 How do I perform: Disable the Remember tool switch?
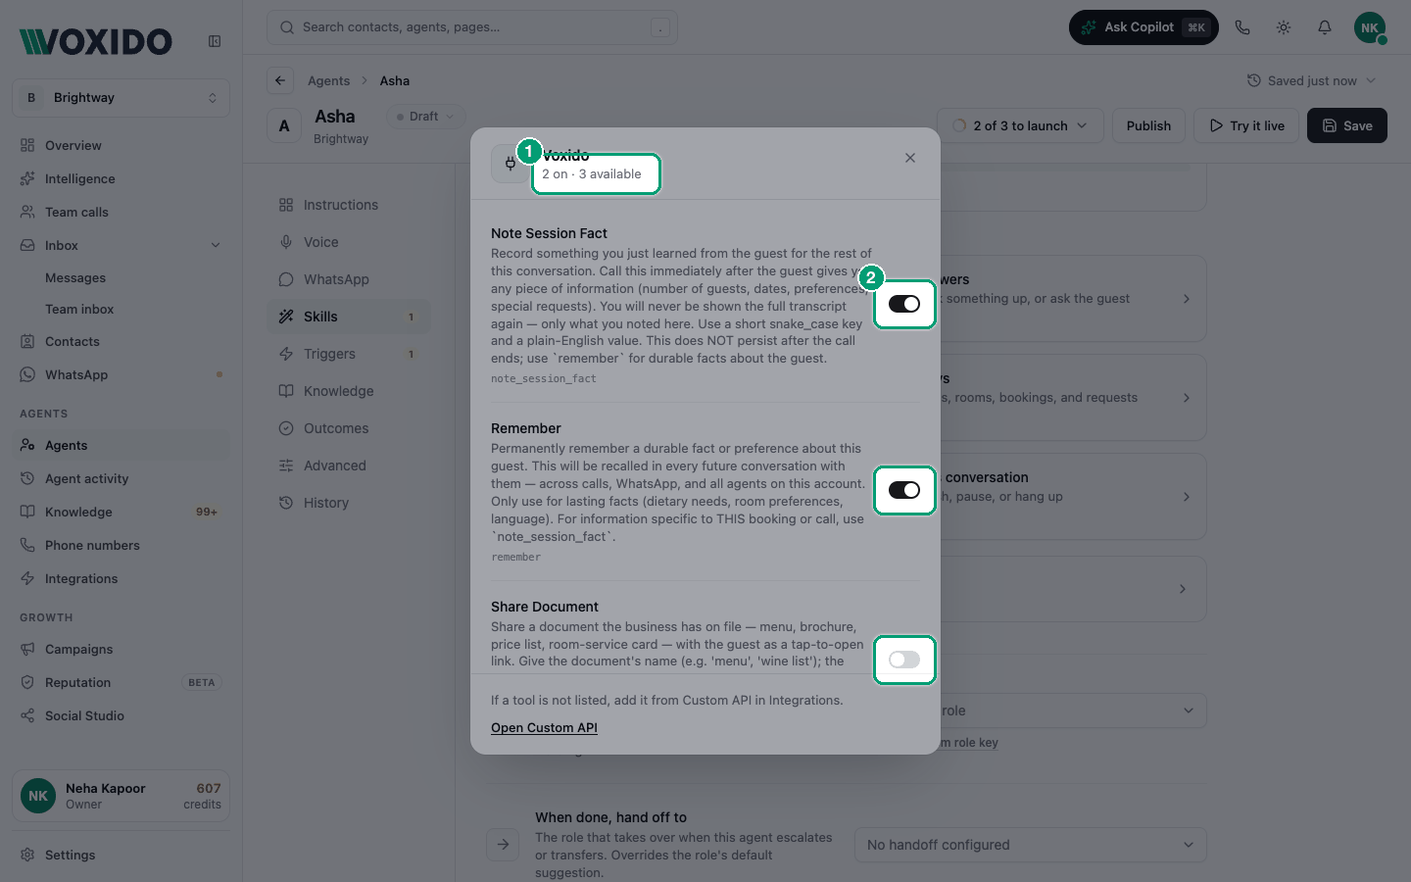(904, 490)
